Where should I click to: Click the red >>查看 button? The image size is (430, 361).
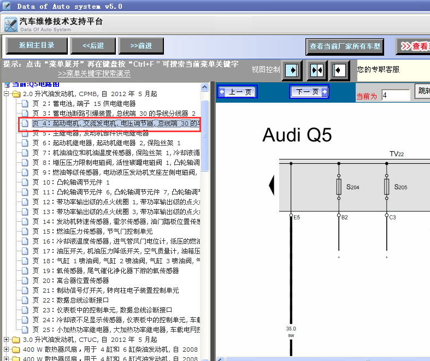pyautogui.click(x=413, y=46)
